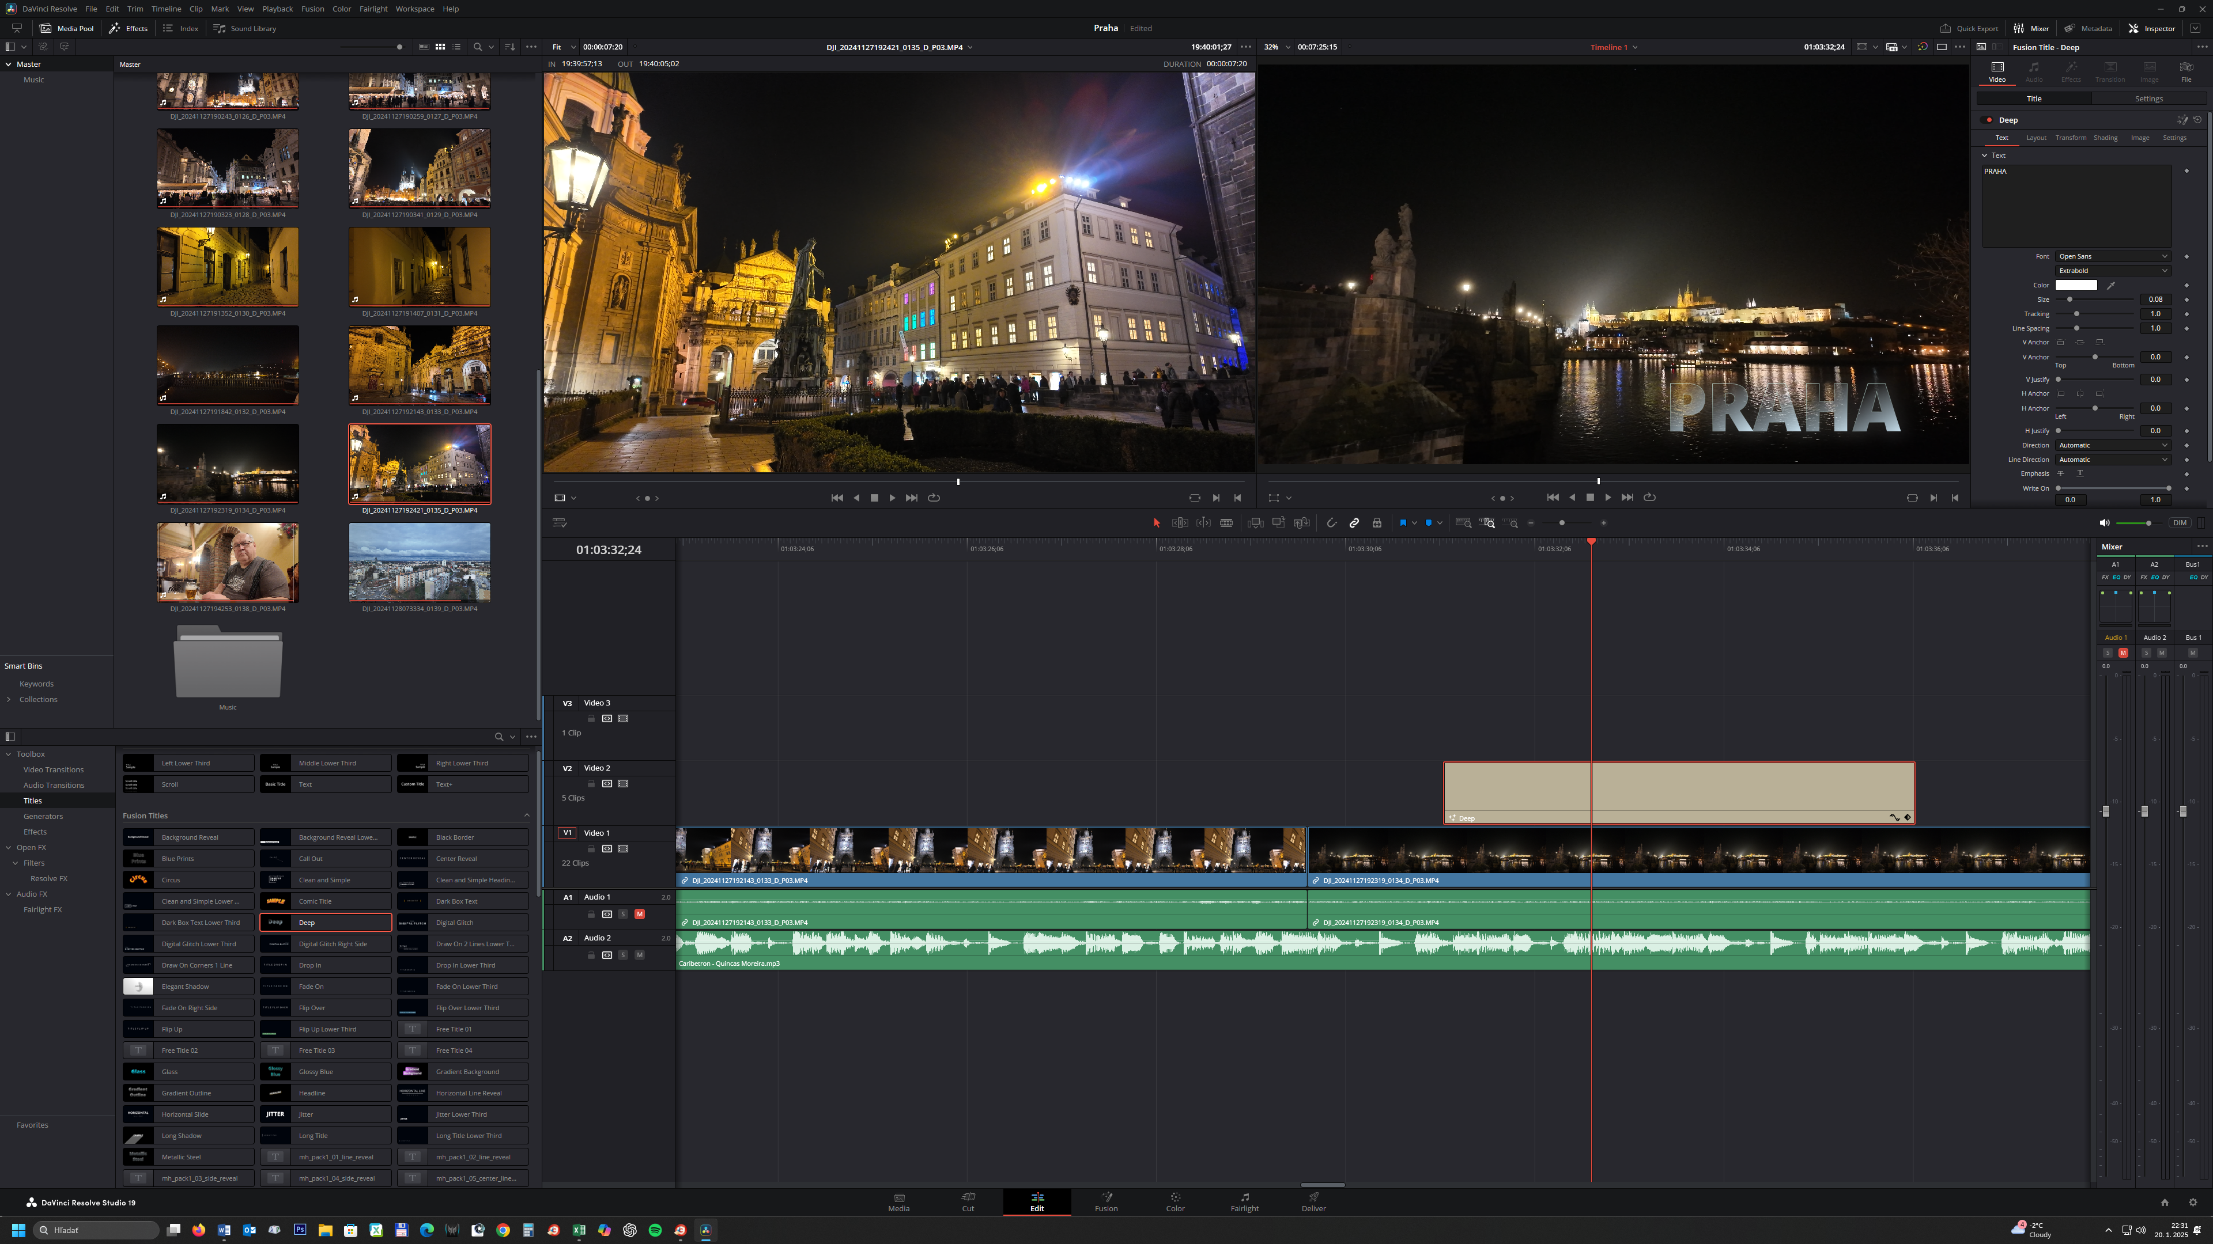Play the timeline viewer forward
This screenshot has width=2213, height=1244.
(1608, 497)
